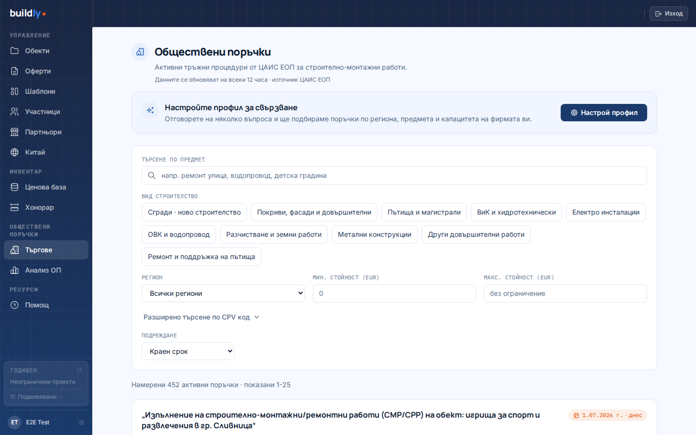Toggle Разчистване и земни работи filter
Image resolution: width=696 pixels, height=435 pixels.
[x=274, y=234]
